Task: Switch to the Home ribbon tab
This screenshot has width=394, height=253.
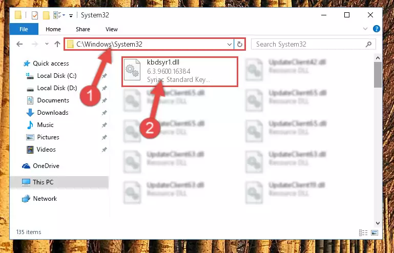Action: pyautogui.click(x=53, y=29)
